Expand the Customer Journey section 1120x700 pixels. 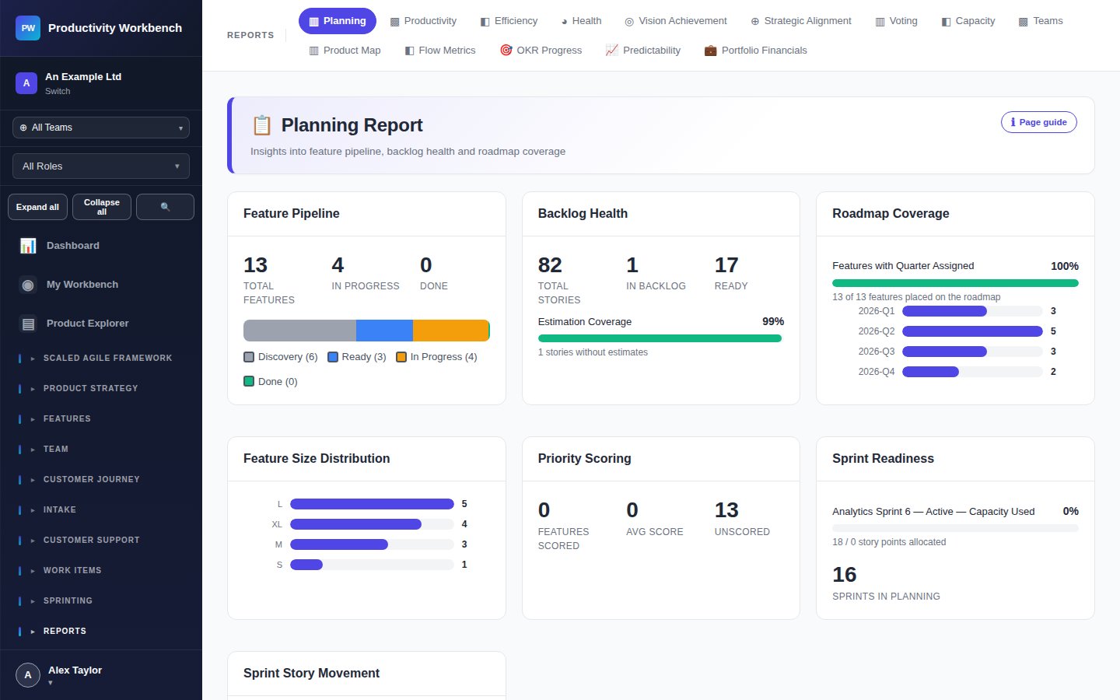[101, 480]
